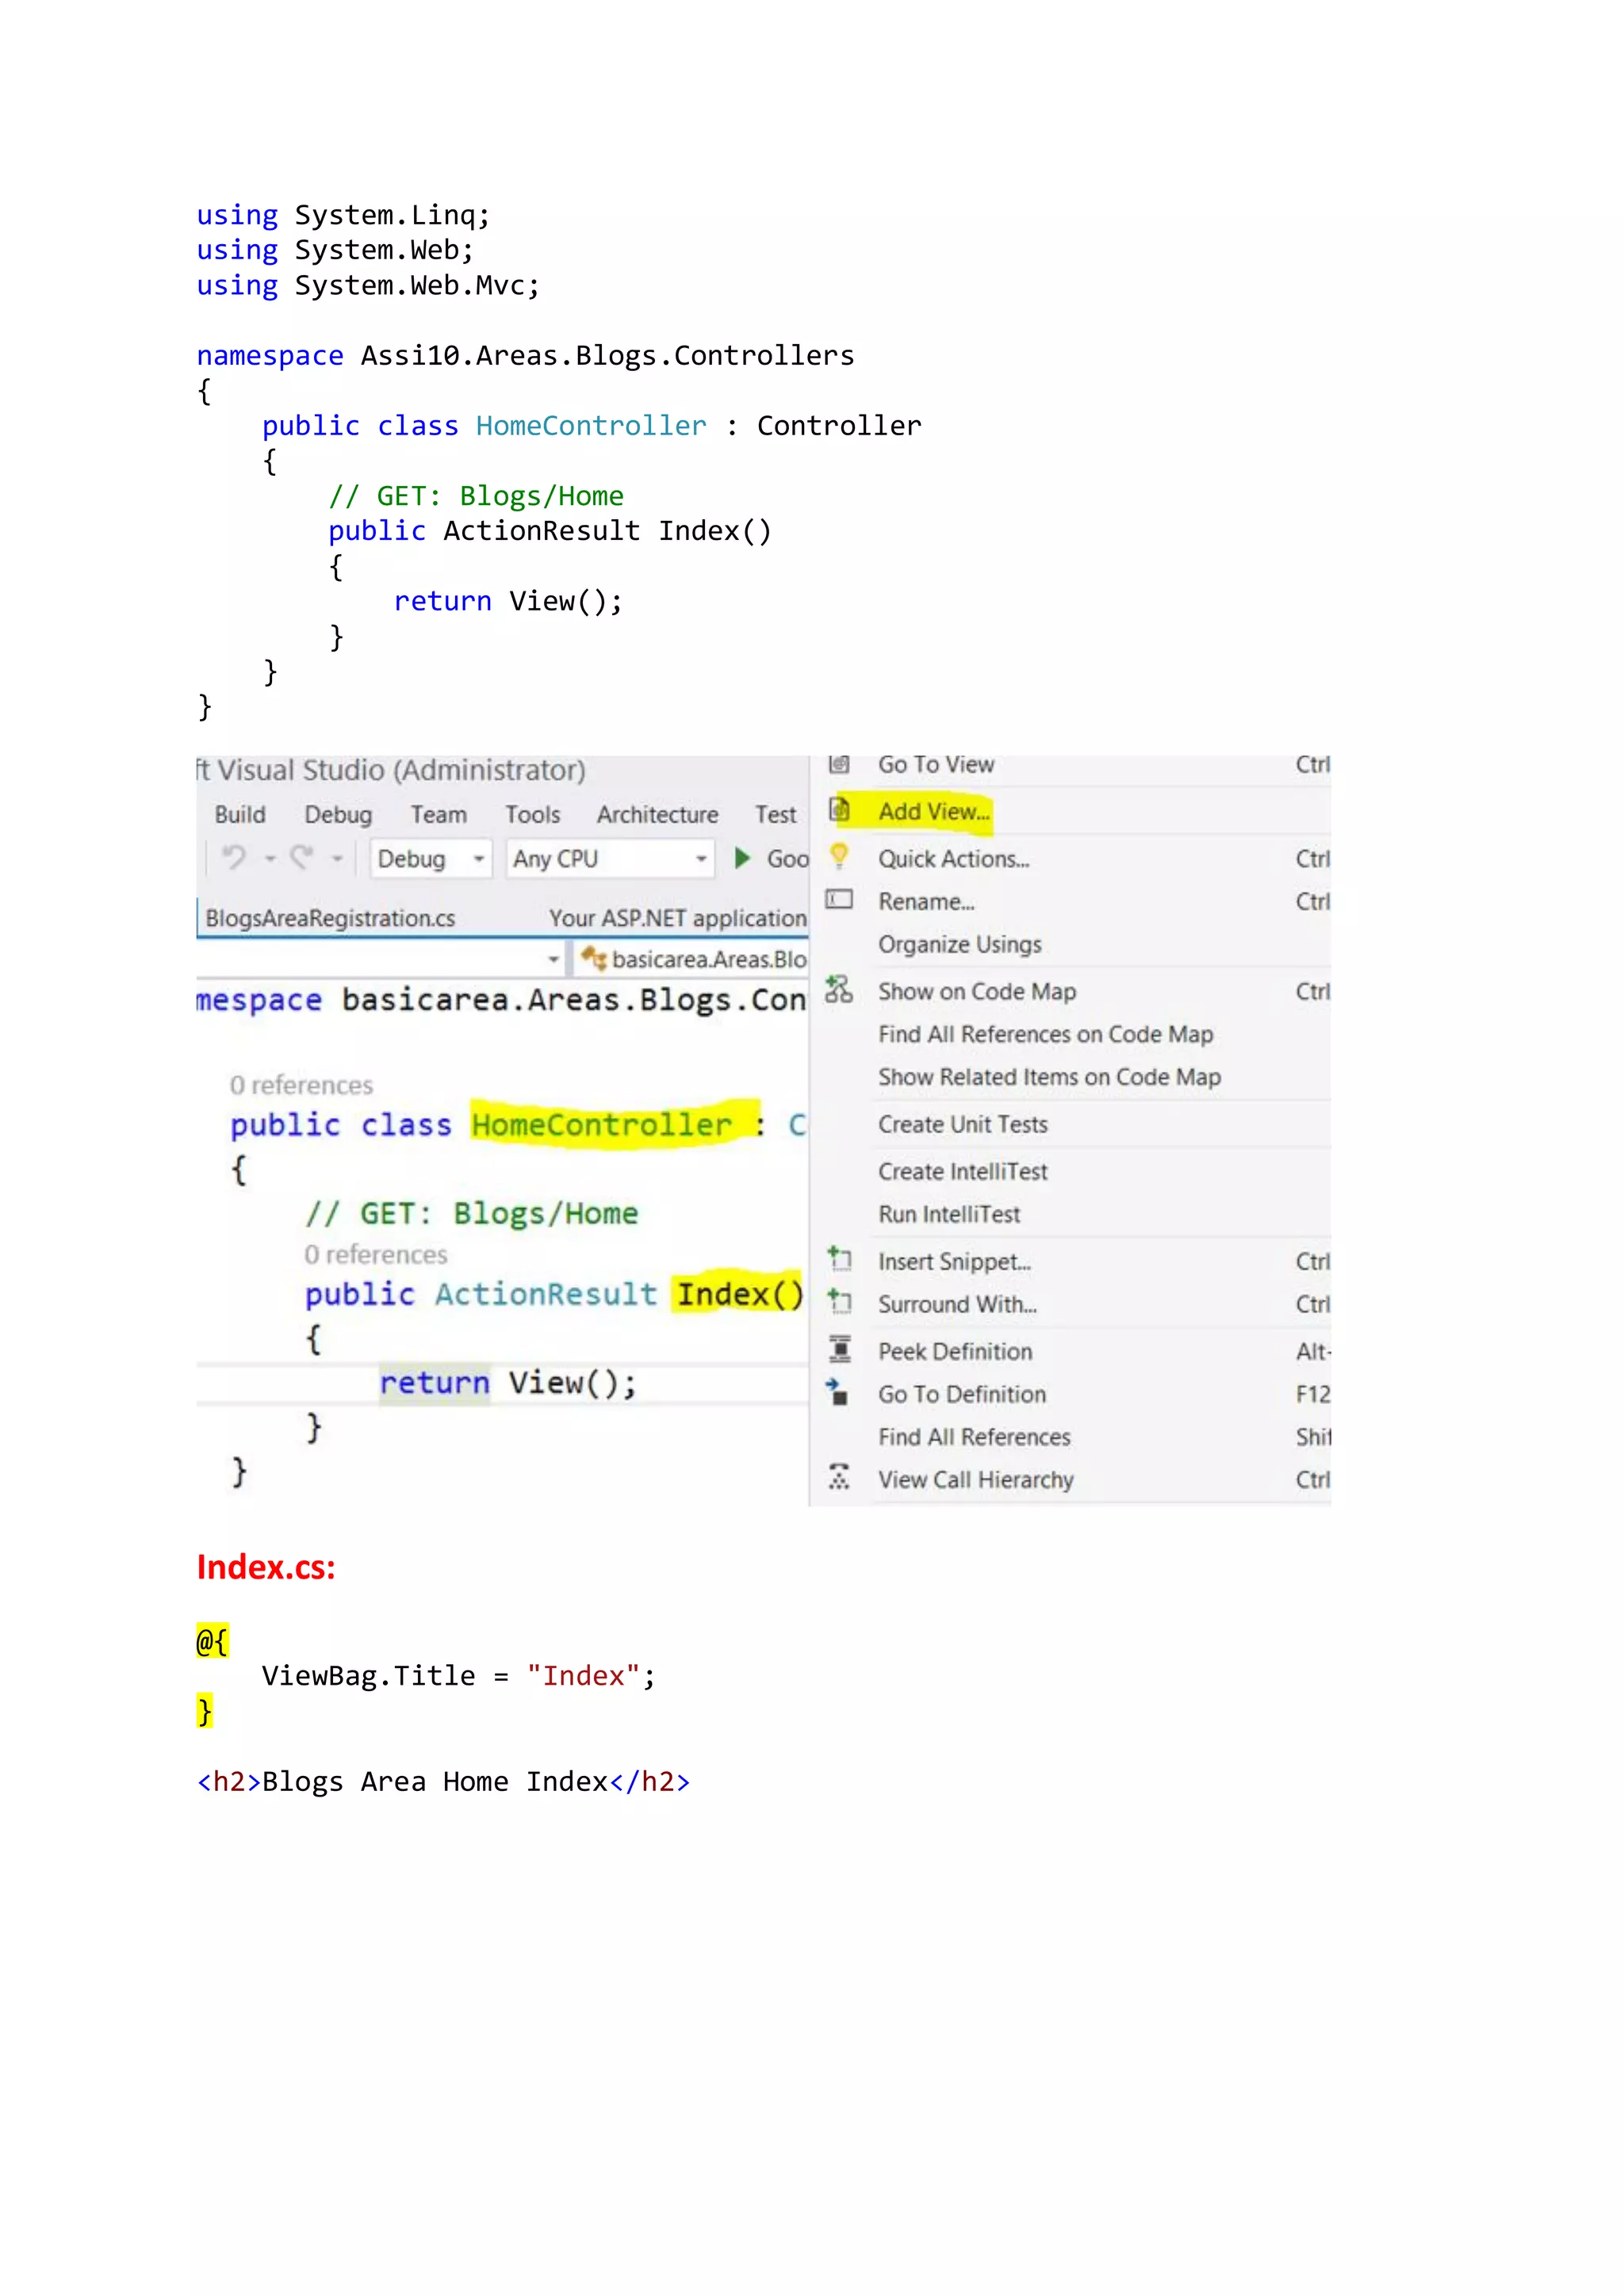Screen dimensions: 1624x2296
Task: Open the Build menu
Action: point(240,814)
